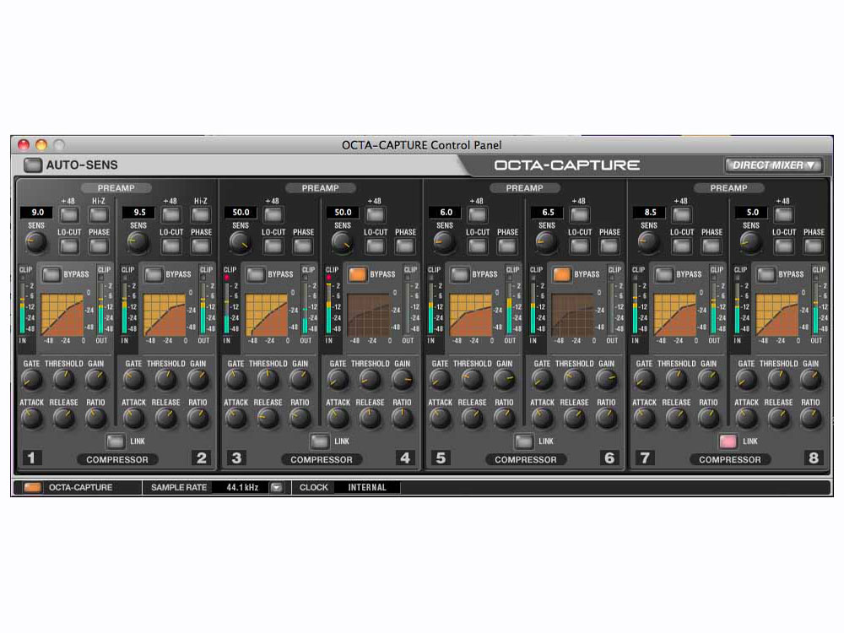Click the INTERNAL clock field
The height and width of the screenshot is (633, 844).
point(367,488)
